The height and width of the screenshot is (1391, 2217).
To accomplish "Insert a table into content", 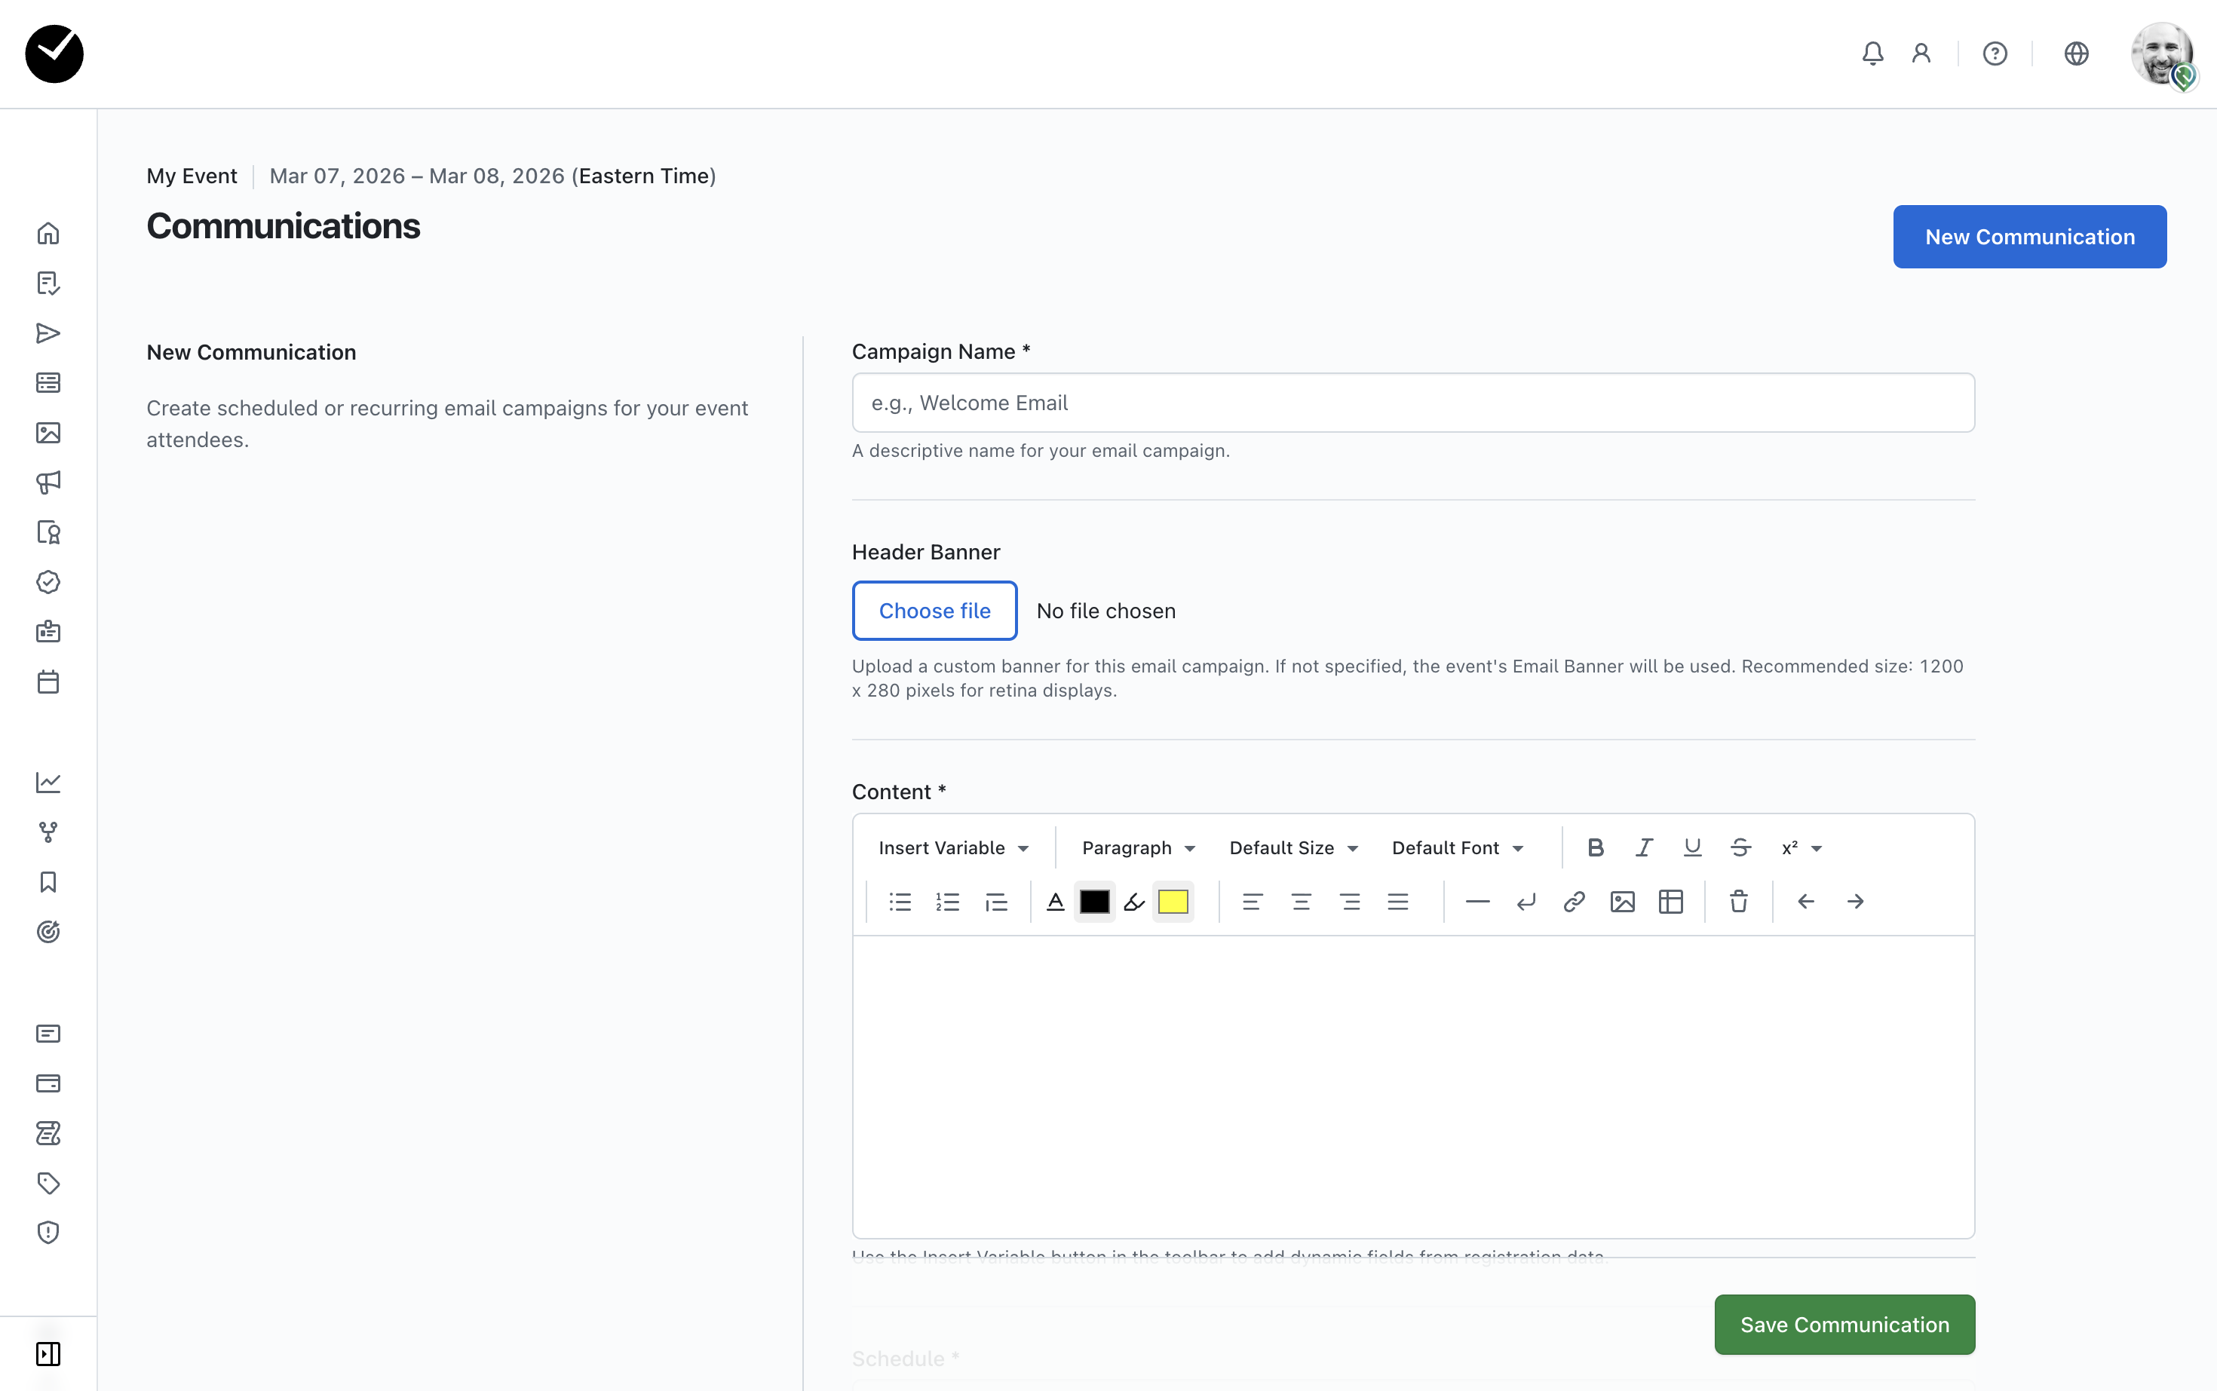I will (x=1670, y=902).
